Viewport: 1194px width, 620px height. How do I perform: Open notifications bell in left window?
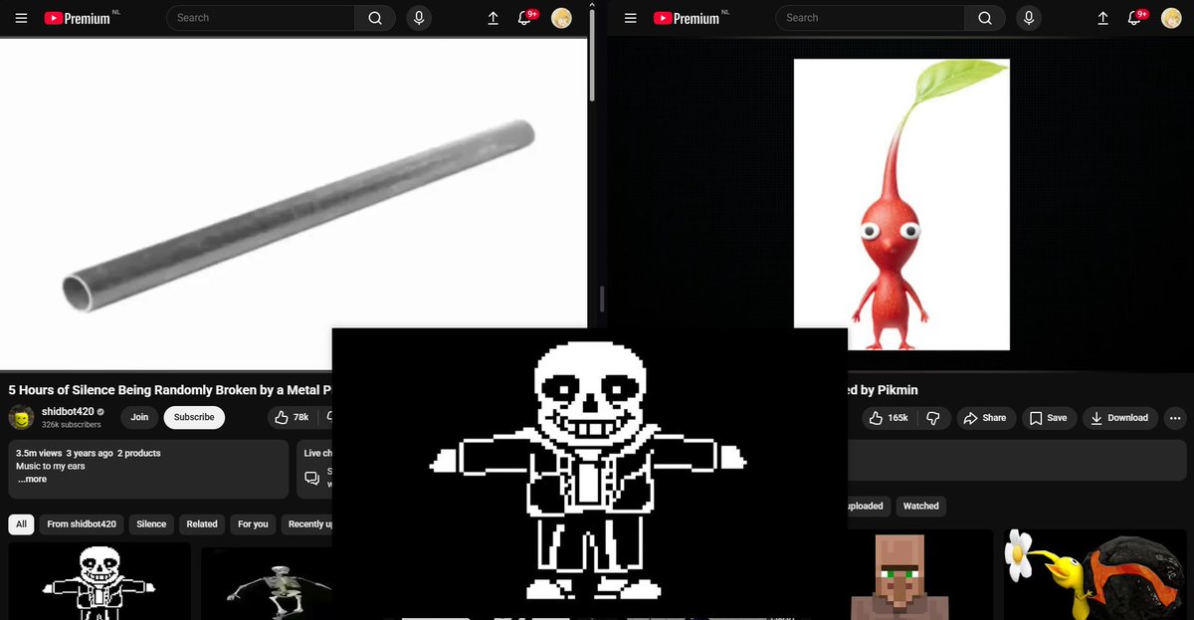pos(526,18)
